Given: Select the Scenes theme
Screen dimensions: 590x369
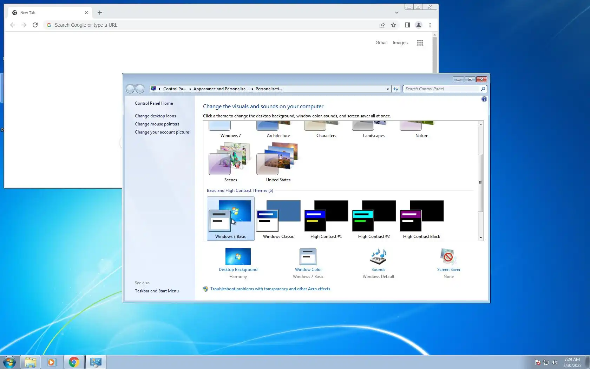Looking at the screenshot, I should tap(230, 162).
